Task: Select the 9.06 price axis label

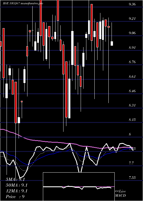Action: (132, 33)
